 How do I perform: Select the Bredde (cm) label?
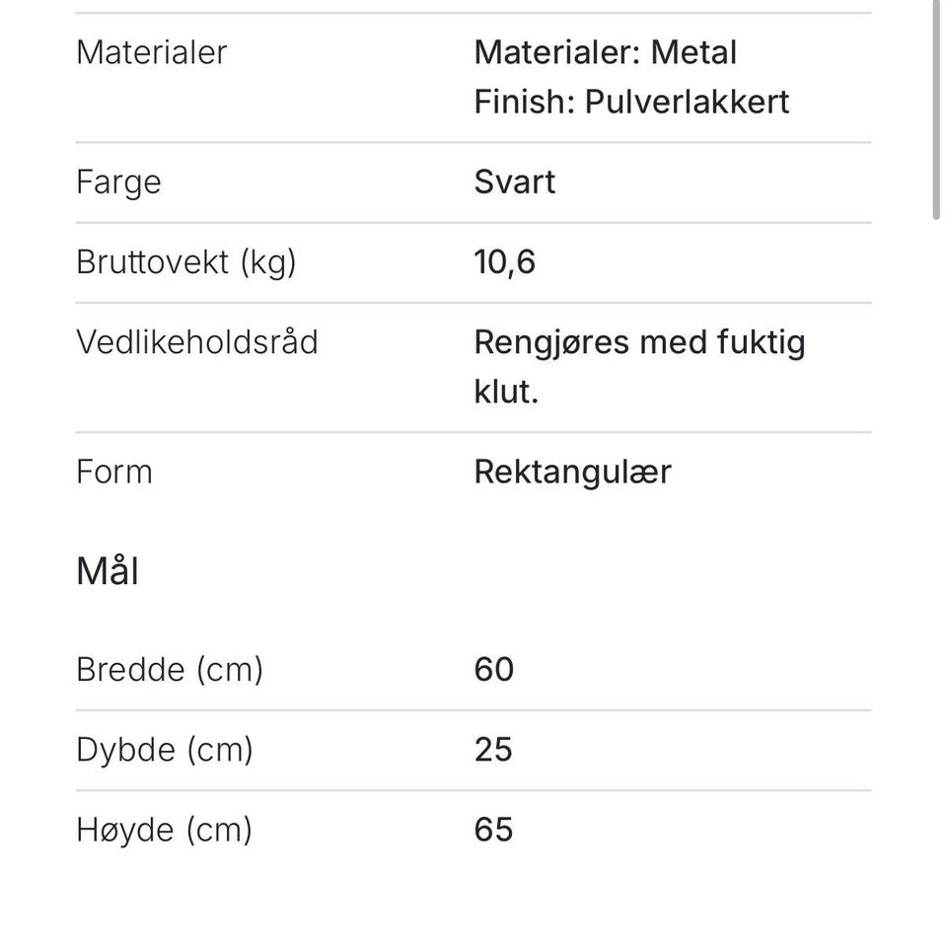click(170, 670)
